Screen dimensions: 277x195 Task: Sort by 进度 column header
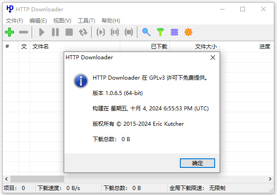pos(247,47)
